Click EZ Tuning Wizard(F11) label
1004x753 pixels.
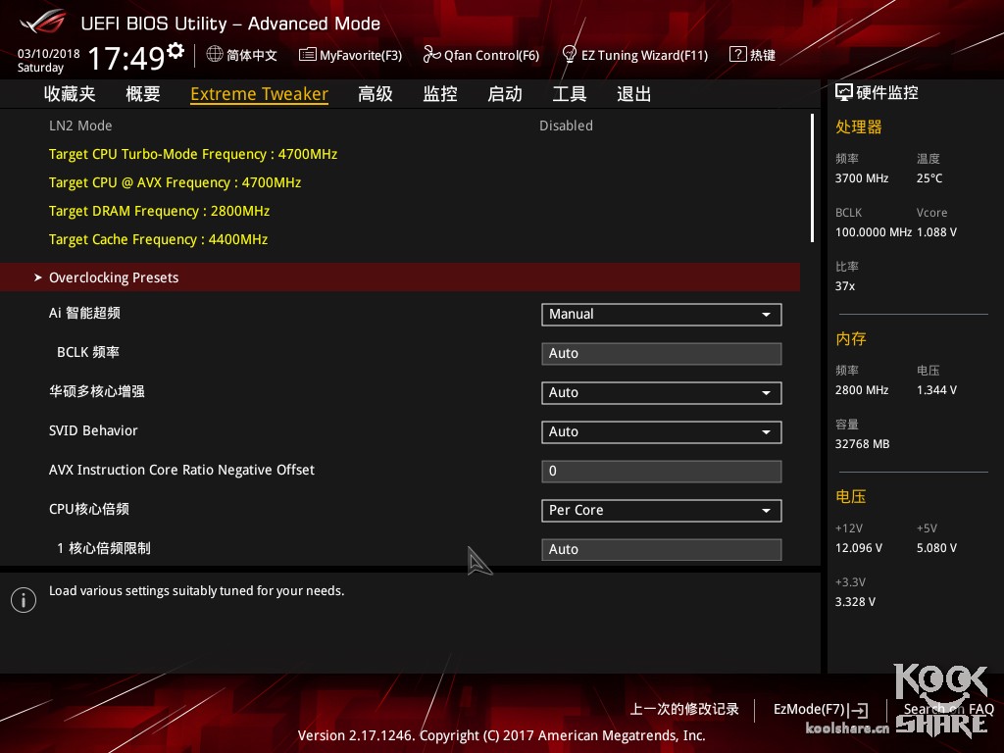tap(645, 55)
